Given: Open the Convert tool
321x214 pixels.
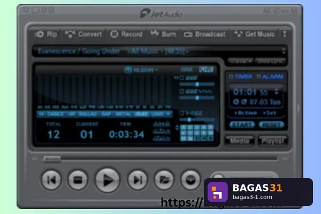Looking at the screenshot, I should (83, 34).
